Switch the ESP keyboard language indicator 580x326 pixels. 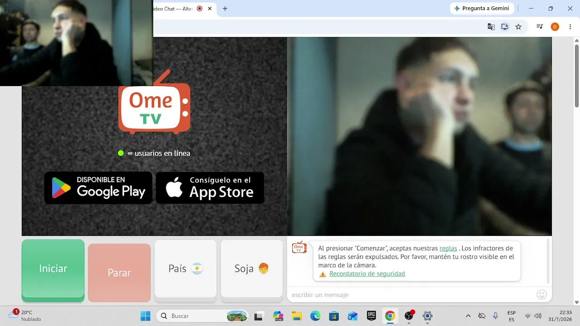tap(512, 316)
